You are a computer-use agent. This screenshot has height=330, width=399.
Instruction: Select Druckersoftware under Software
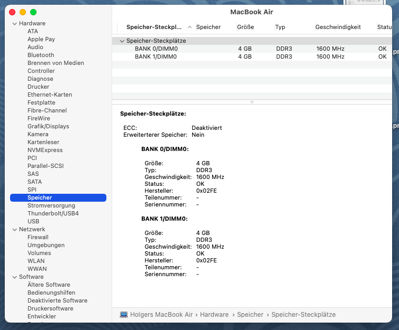click(x=50, y=308)
